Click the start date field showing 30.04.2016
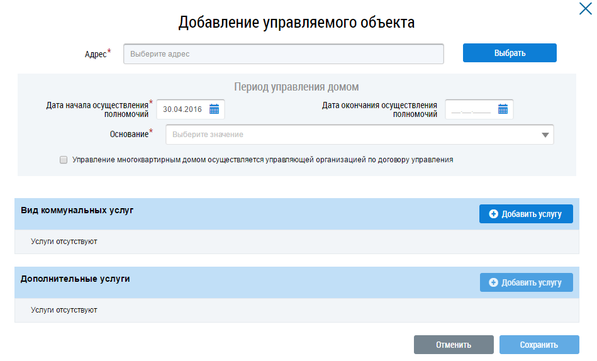This screenshot has width=597, height=361. (x=182, y=109)
